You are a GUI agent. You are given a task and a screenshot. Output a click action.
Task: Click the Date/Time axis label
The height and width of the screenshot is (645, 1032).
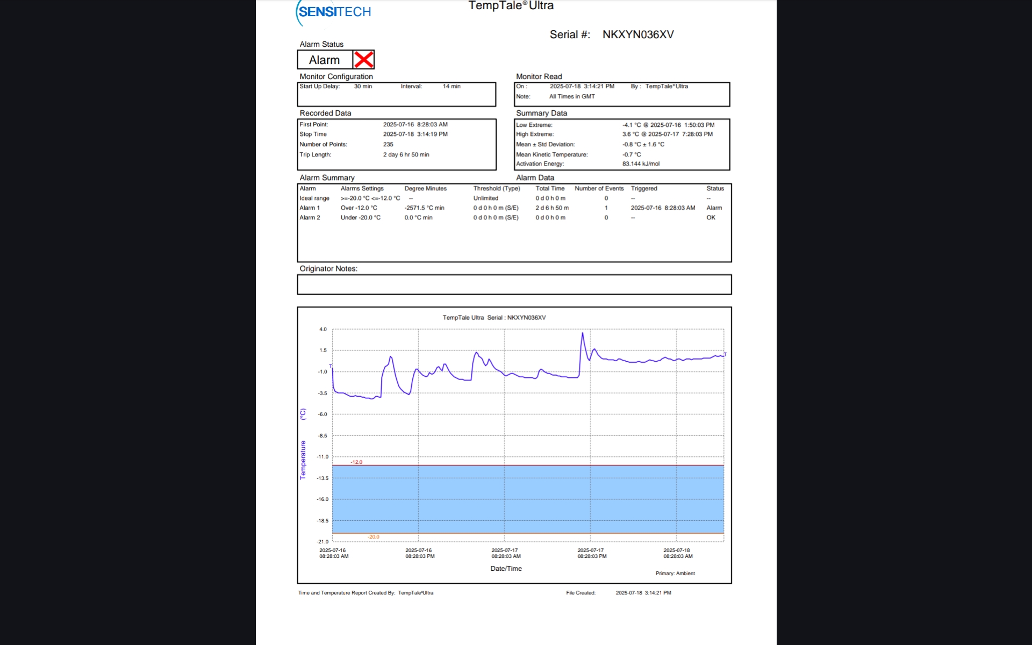point(506,569)
